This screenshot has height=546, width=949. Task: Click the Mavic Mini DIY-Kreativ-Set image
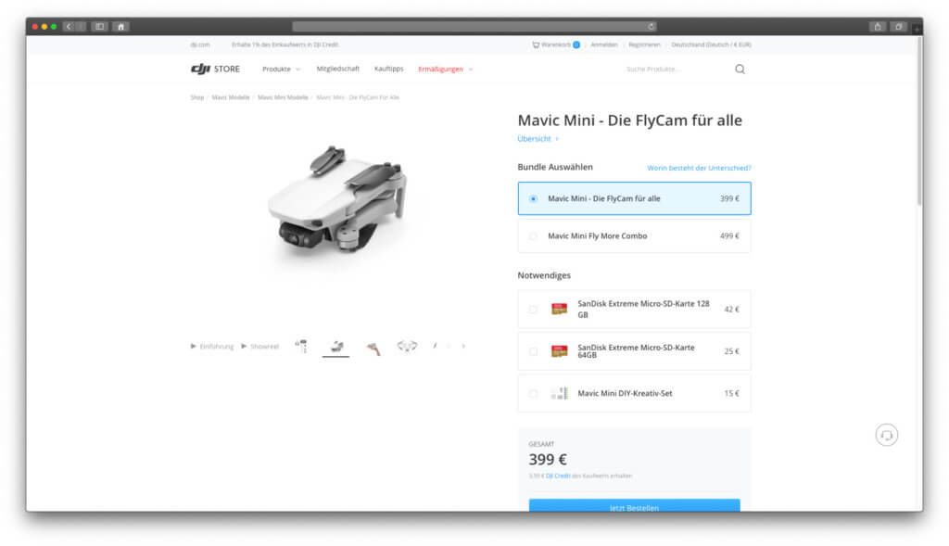559,393
